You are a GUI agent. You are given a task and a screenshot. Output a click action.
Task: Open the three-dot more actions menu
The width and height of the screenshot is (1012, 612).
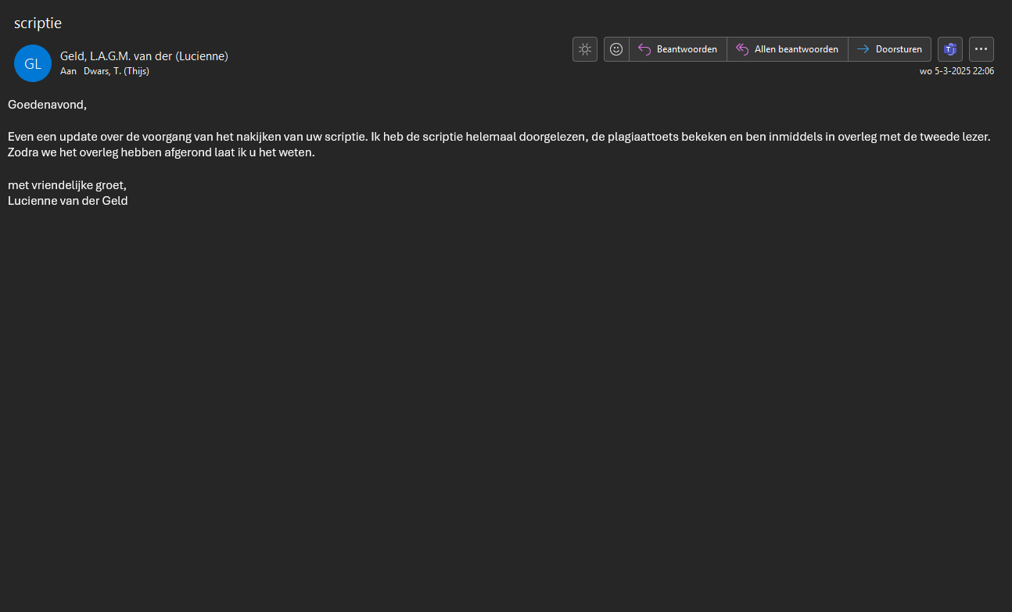tap(981, 49)
